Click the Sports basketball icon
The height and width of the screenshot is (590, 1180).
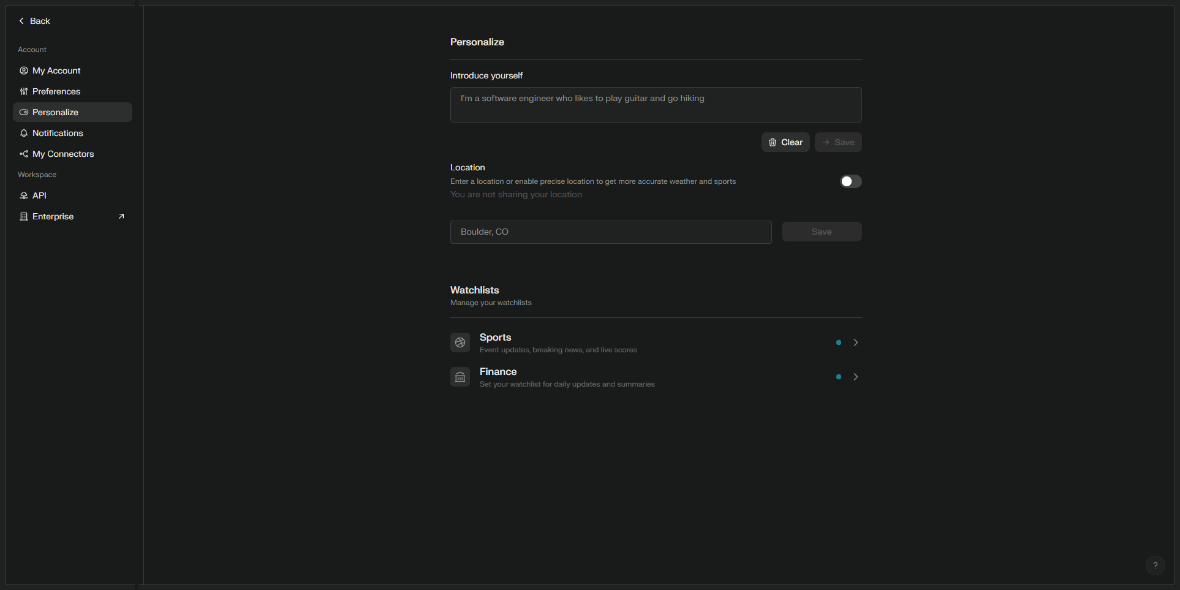460,342
